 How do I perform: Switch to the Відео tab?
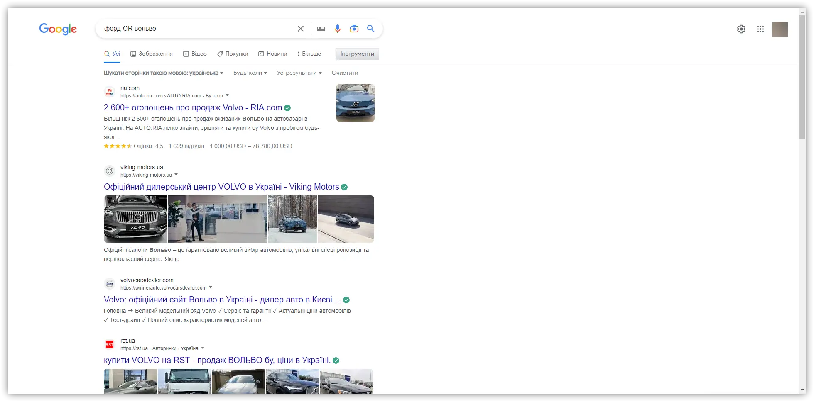coord(195,54)
